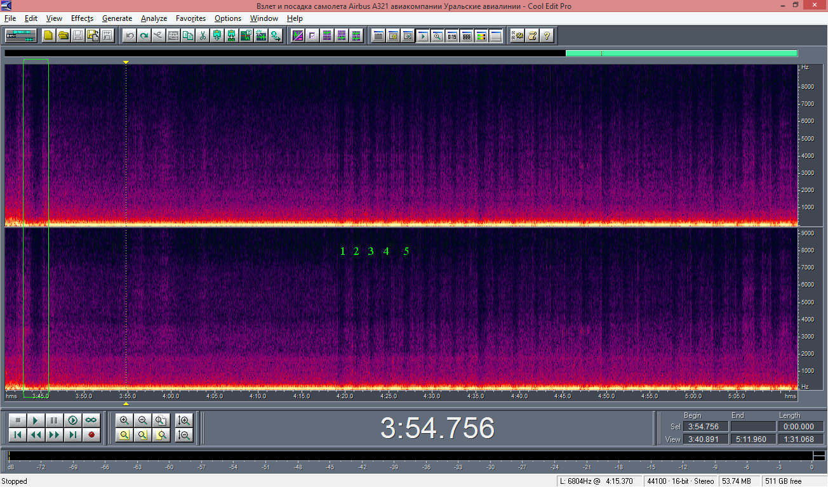Zoom out horizontally with the minus magnifier
This screenshot has height=487, width=828.
pos(143,420)
